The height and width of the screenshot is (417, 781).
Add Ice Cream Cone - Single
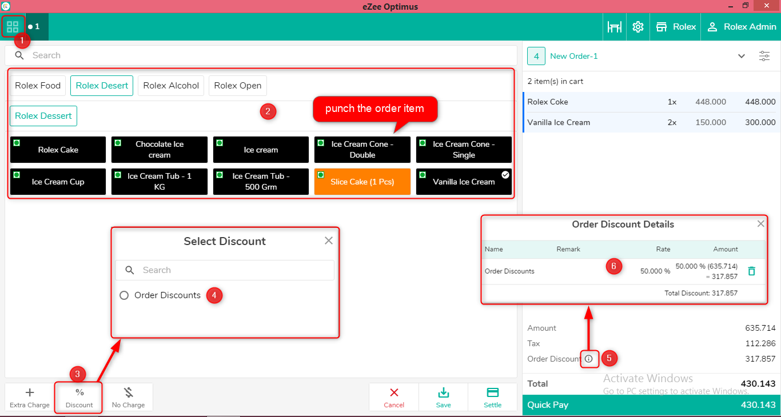pyautogui.click(x=464, y=150)
